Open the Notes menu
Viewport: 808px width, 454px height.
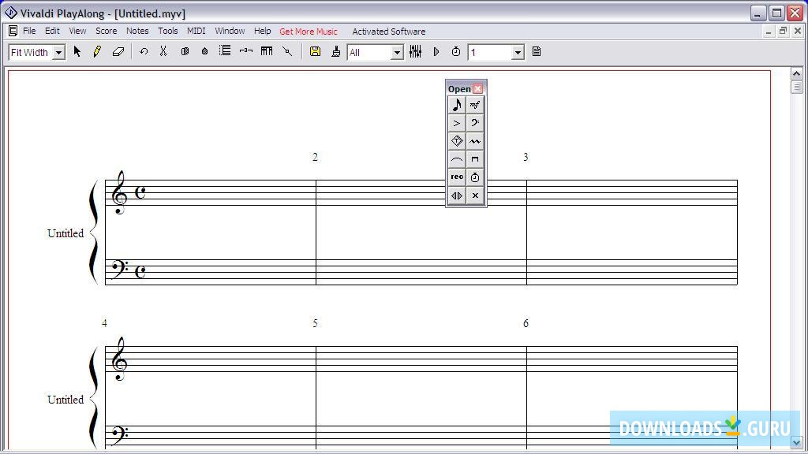point(137,31)
